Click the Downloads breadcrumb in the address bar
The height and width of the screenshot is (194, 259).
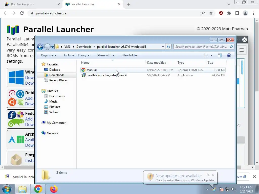pos(84,47)
